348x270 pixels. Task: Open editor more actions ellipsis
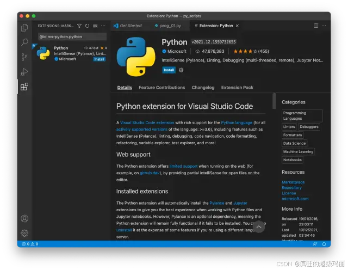click(324, 26)
